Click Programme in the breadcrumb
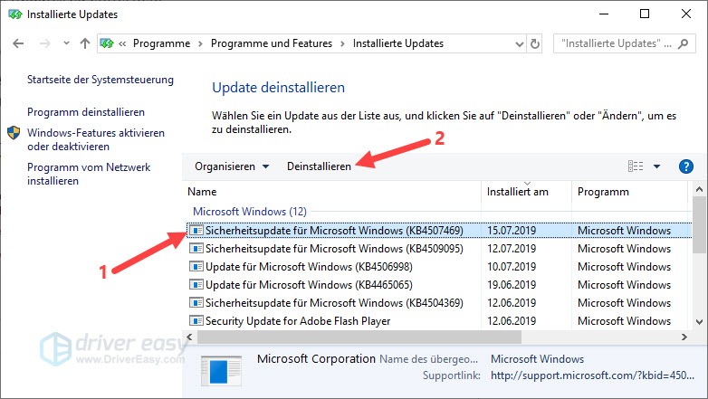This screenshot has height=399, width=708. (162, 43)
